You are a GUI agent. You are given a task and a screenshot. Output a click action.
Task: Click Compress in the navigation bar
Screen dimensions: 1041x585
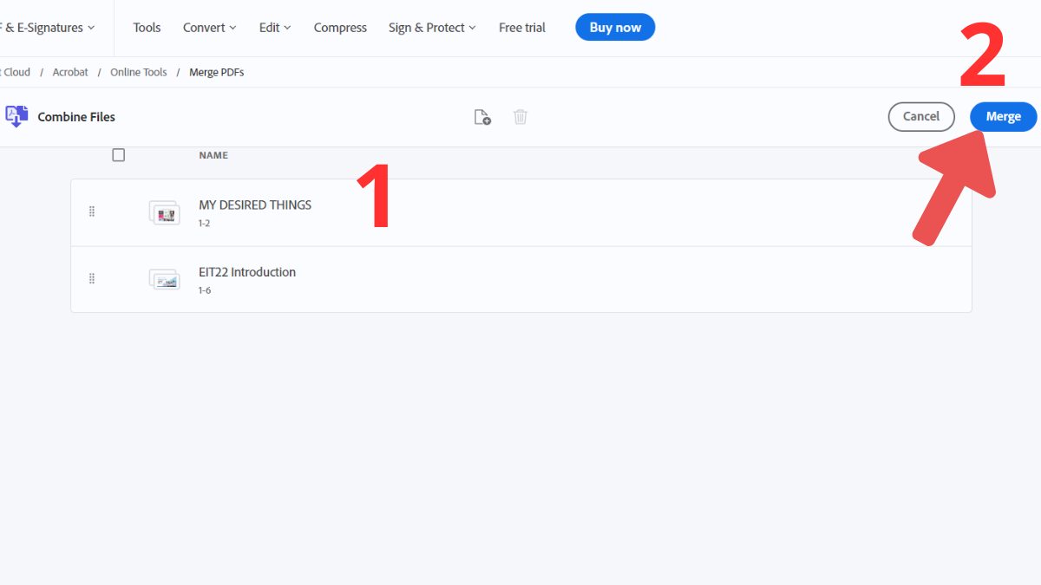coord(340,27)
